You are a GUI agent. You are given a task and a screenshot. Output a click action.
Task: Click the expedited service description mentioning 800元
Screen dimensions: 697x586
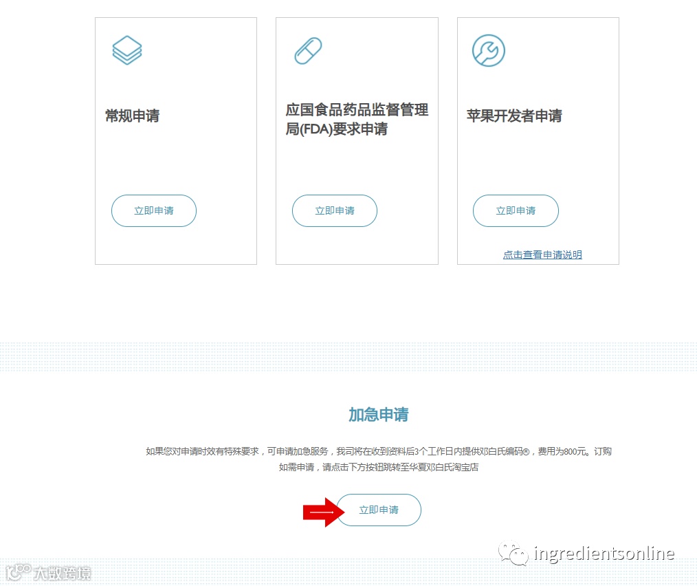379,451
